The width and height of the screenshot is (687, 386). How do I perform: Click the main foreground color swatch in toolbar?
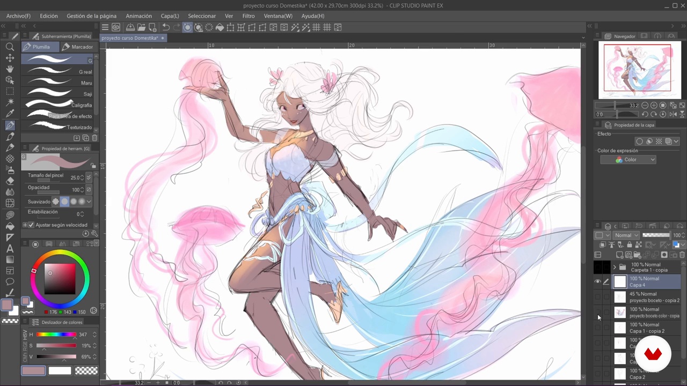click(7, 305)
